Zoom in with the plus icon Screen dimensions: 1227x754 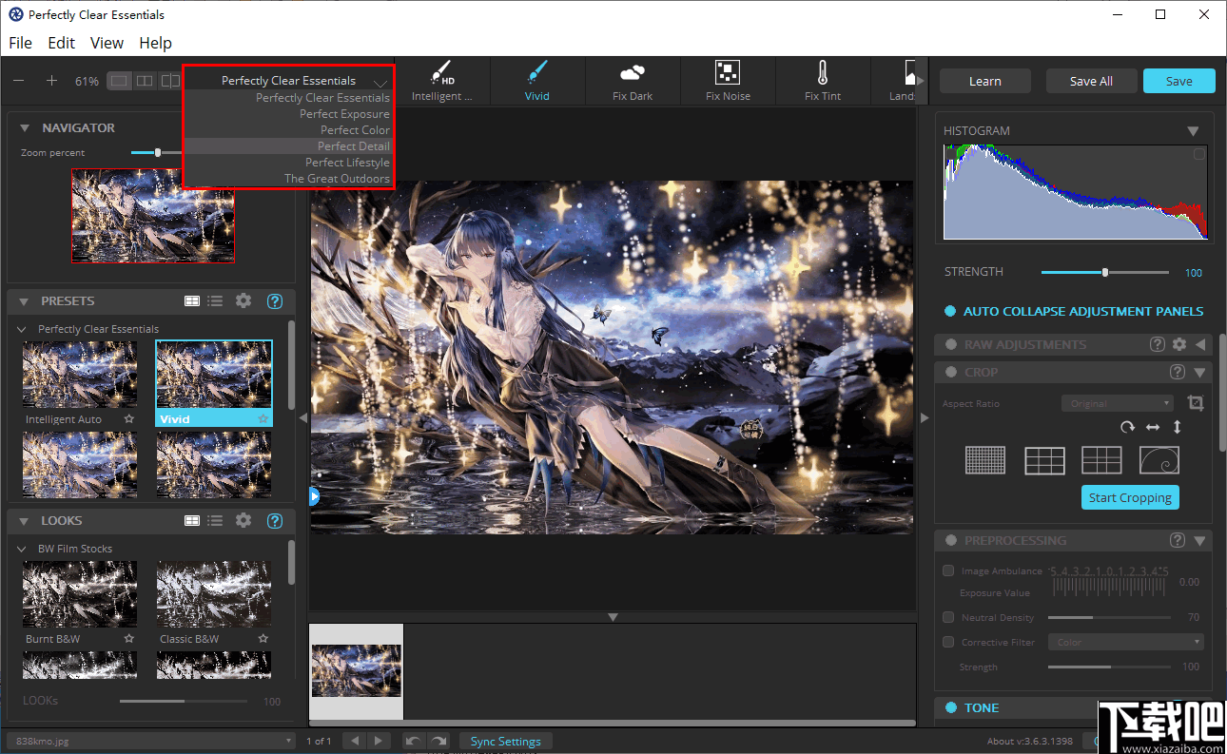click(x=52, y=81)
